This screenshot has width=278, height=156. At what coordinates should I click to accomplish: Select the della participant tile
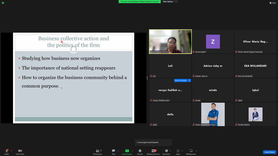[170, 114]
